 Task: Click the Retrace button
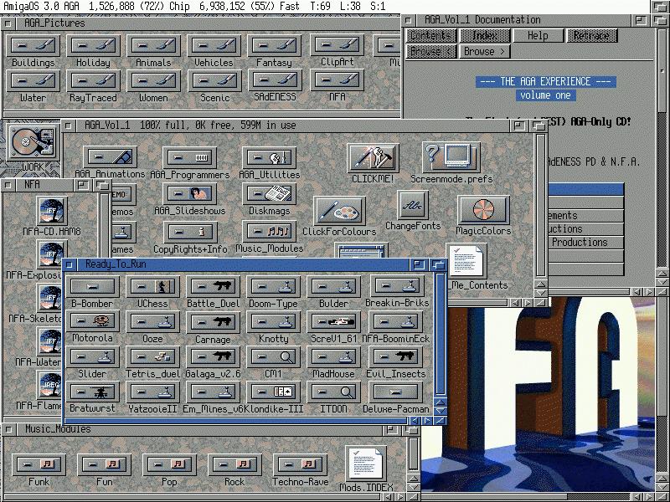591,35
